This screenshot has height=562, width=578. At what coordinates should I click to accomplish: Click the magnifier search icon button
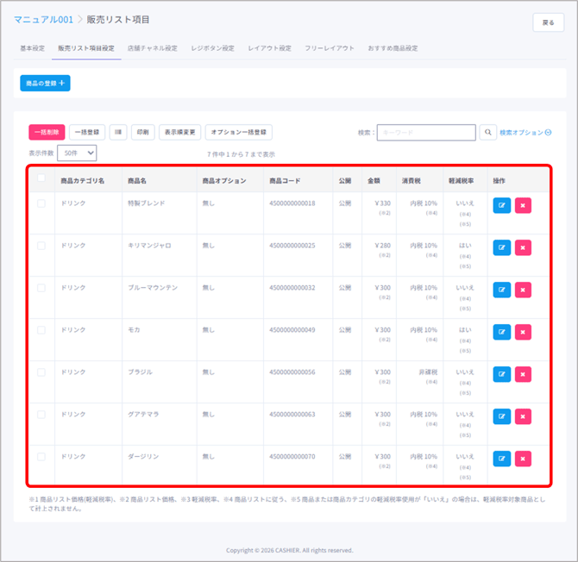pos(488,133)
